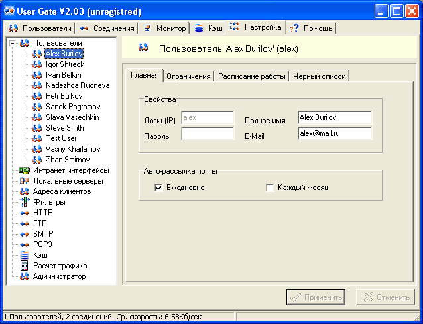Select Расчет трафика label in tree

click(60, 266)
